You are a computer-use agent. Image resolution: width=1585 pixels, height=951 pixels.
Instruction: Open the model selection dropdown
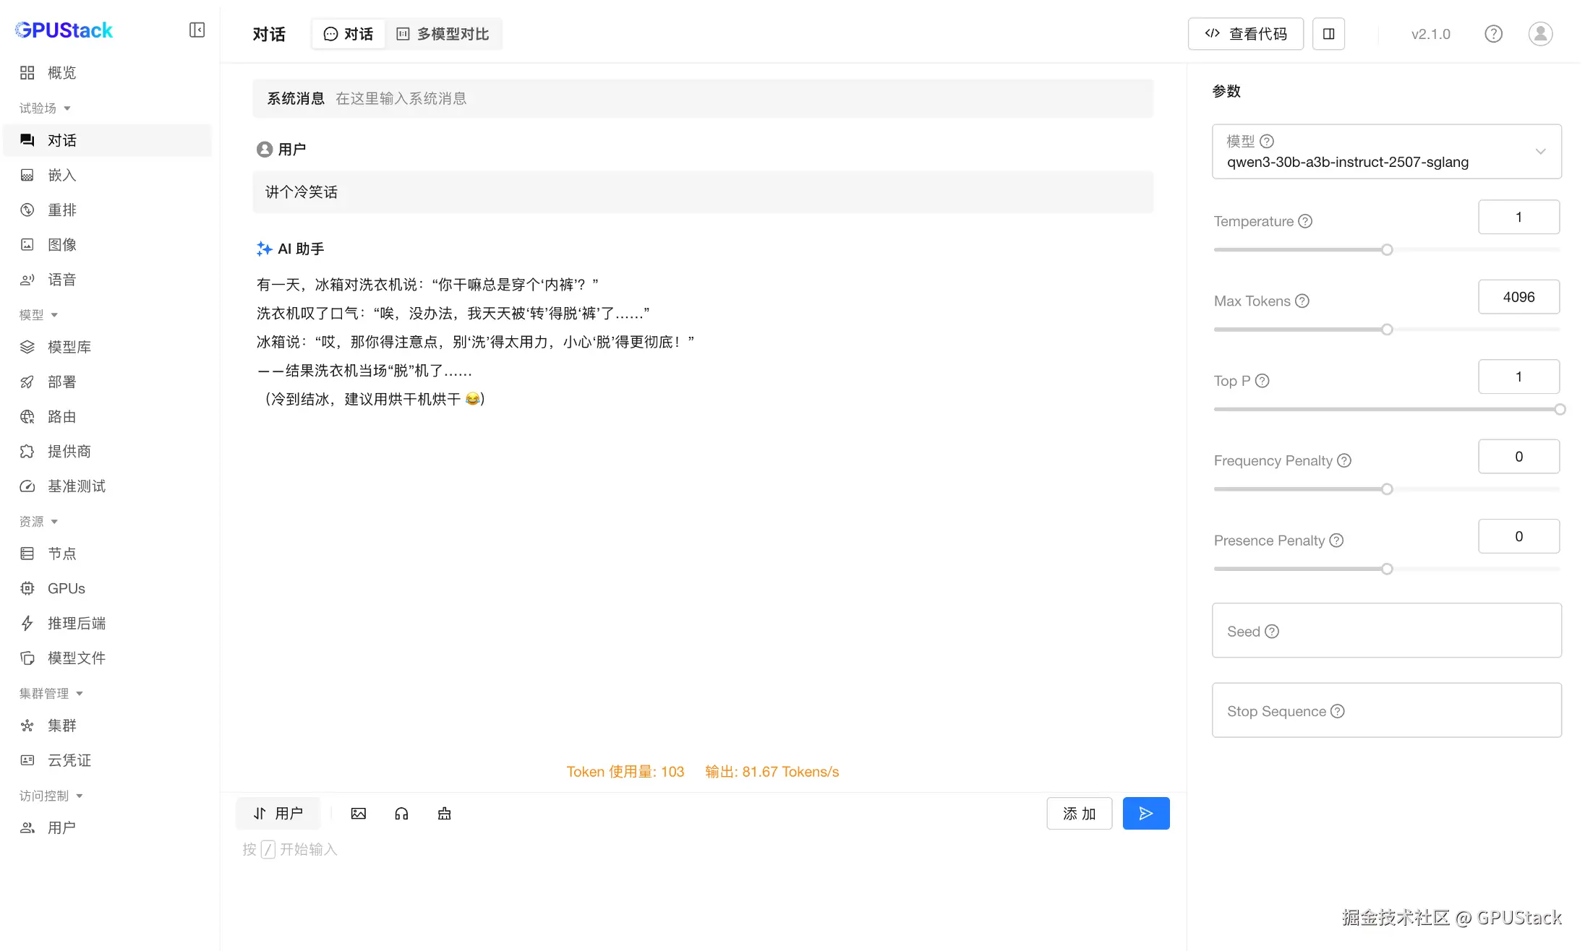point(1385,152)
